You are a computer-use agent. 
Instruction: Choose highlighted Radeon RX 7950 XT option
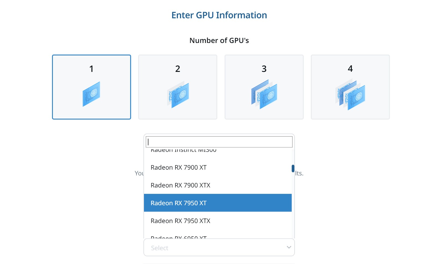218,203
